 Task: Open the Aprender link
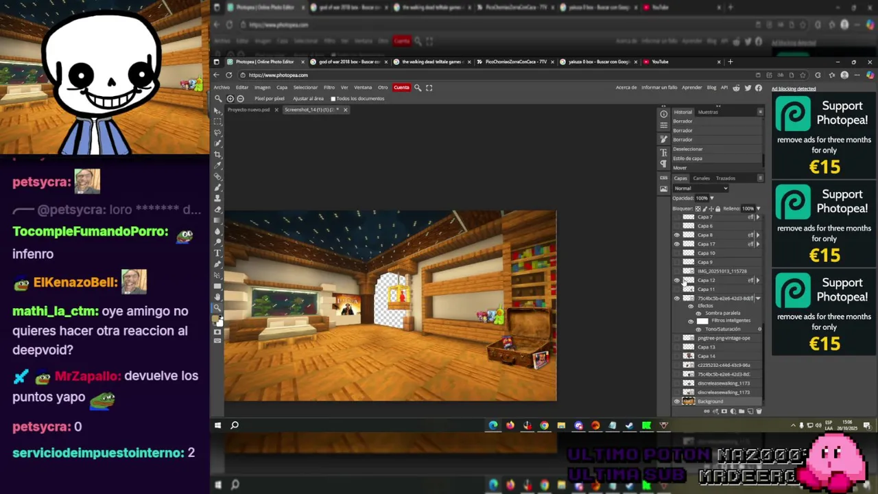point(692,88)
